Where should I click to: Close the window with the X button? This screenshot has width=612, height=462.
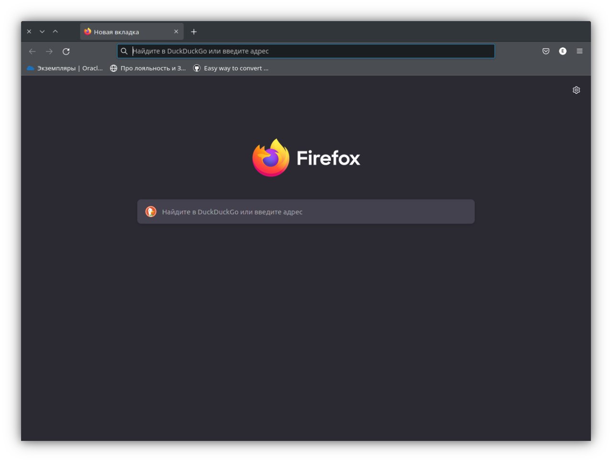[29, 32]
